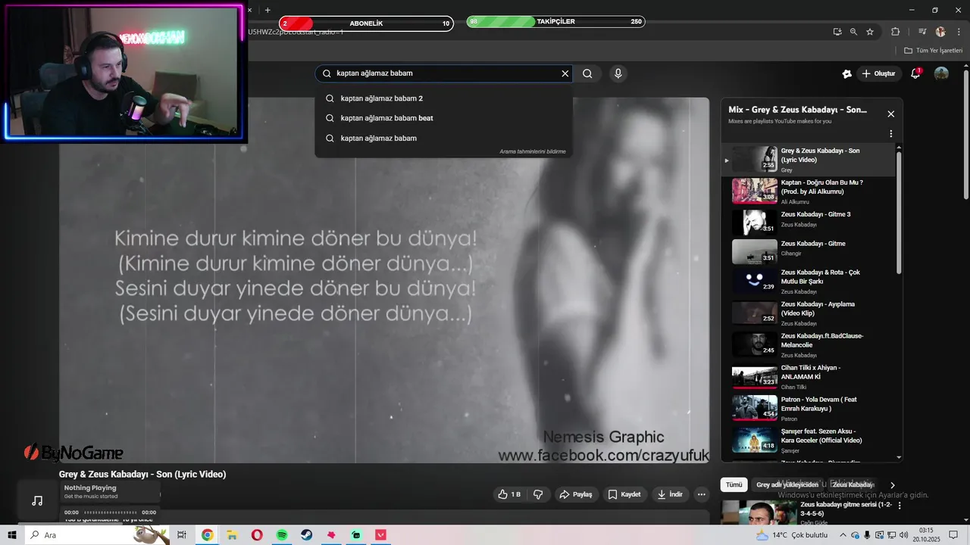The image size is (970, 545).
Task: Open Windows notification center
Action: pos(953,535)
